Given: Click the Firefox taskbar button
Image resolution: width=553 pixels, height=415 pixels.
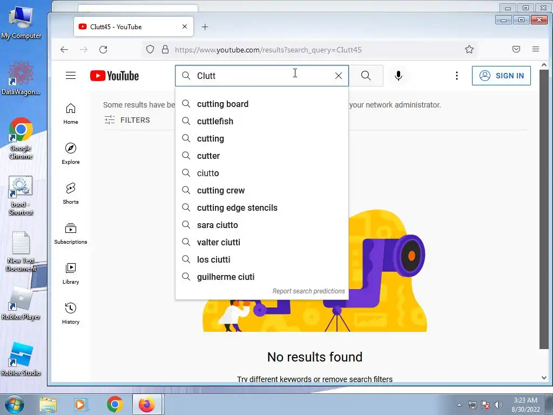Looking at the screenshot, I should pyautogui.click(x=147, y=404).
